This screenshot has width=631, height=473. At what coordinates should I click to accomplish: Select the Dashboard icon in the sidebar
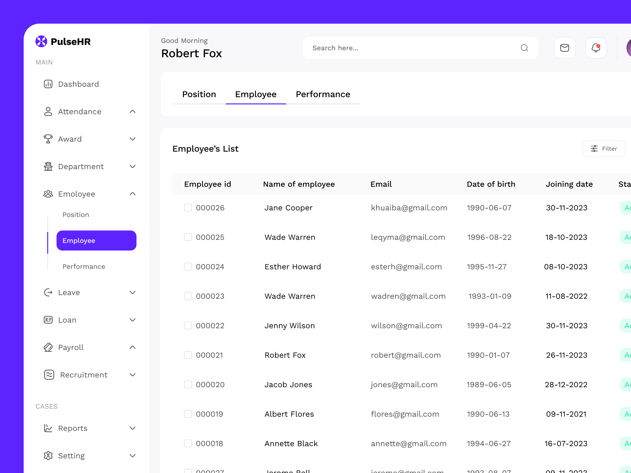pos(48,84)
